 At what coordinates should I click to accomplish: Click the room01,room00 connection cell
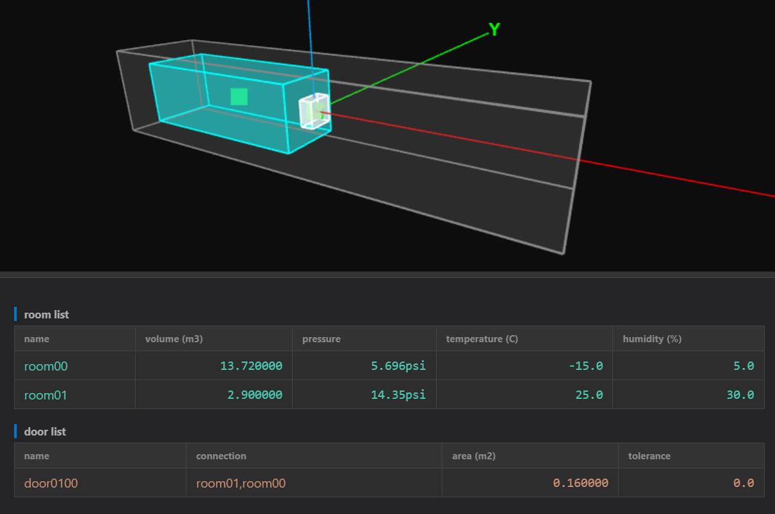[241, 483]
